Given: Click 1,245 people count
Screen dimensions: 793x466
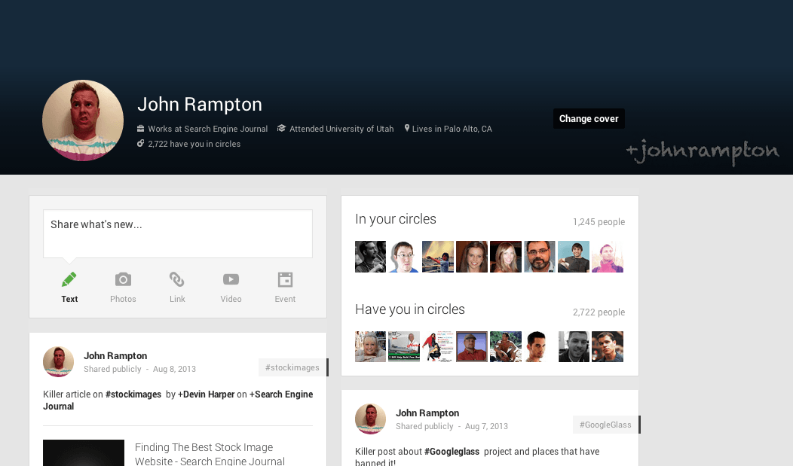Looking at the screenshot, I should 599,221.
